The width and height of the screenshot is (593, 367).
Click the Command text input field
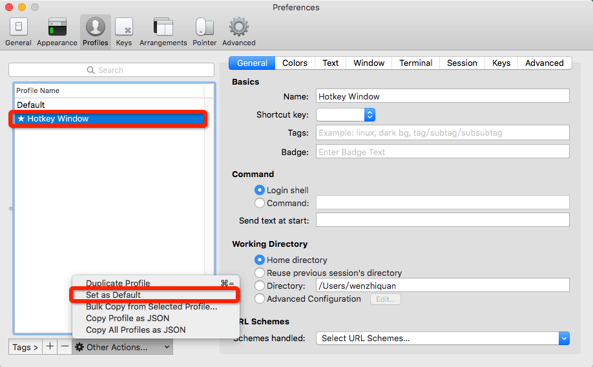click(x=442, y=202)
